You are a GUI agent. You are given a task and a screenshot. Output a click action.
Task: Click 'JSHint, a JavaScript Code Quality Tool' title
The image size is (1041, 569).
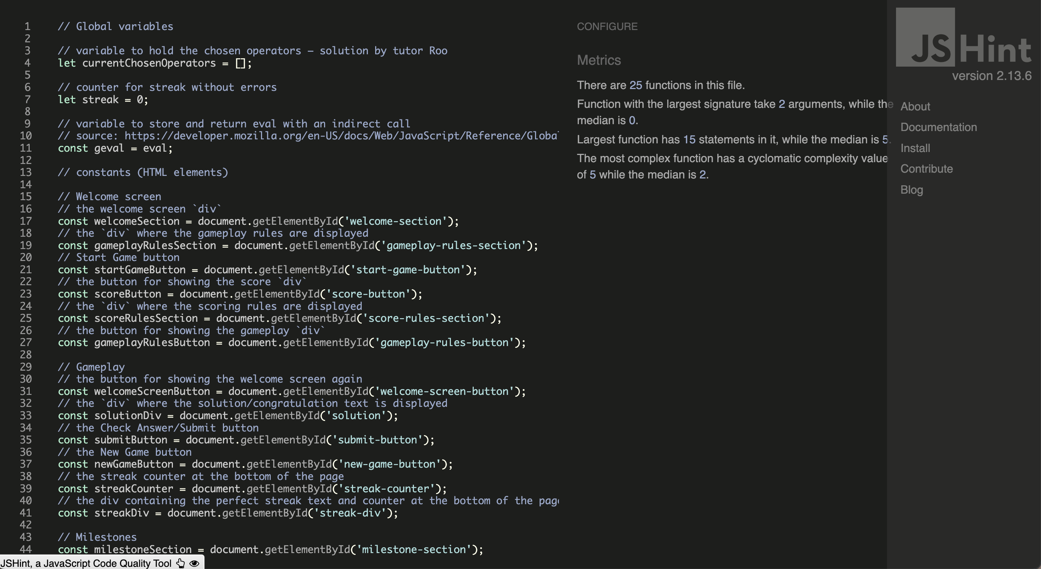86,563
